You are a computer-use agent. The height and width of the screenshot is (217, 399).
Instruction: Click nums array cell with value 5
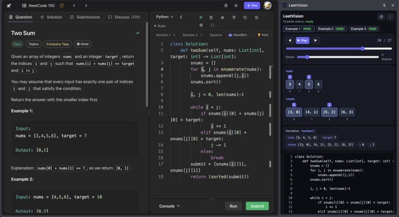coord(309,84)
